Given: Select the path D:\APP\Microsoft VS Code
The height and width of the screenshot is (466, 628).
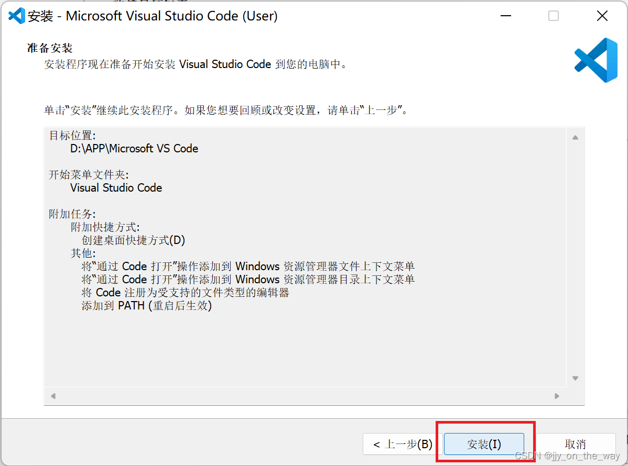Looking at the screenshot, I should [x=134, y=148].
